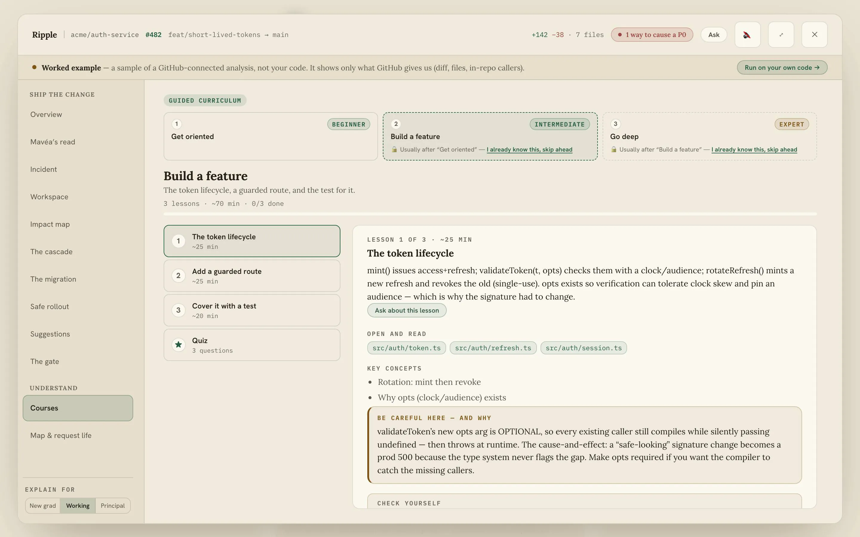Open the Overview section in the sidebar
This screenshot has width=860, height=537.
(78, 114)
